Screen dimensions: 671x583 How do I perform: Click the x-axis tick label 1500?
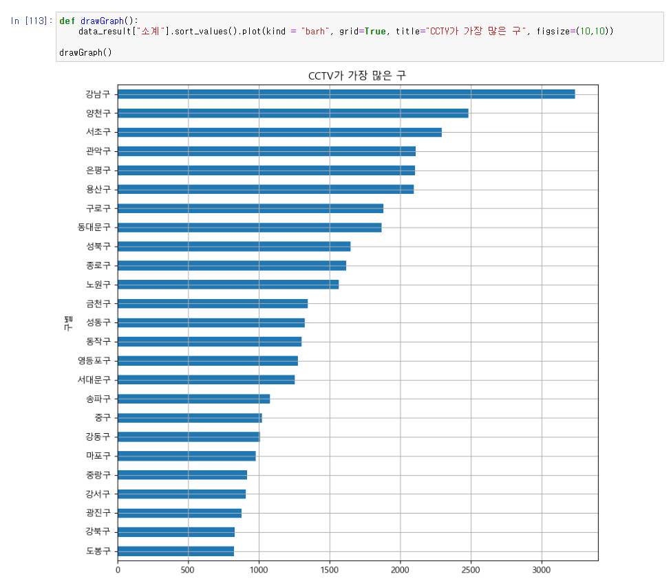point(330,570)
